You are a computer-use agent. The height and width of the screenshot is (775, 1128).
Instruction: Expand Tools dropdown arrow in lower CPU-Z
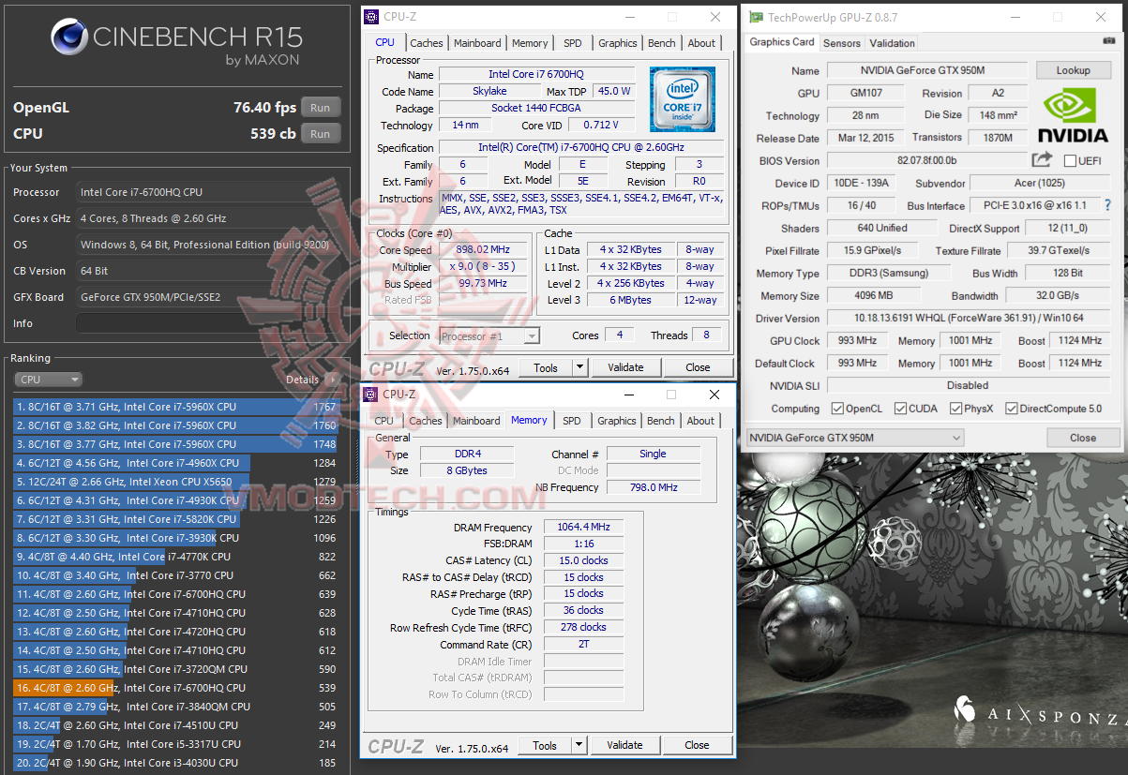coord(579,745)
